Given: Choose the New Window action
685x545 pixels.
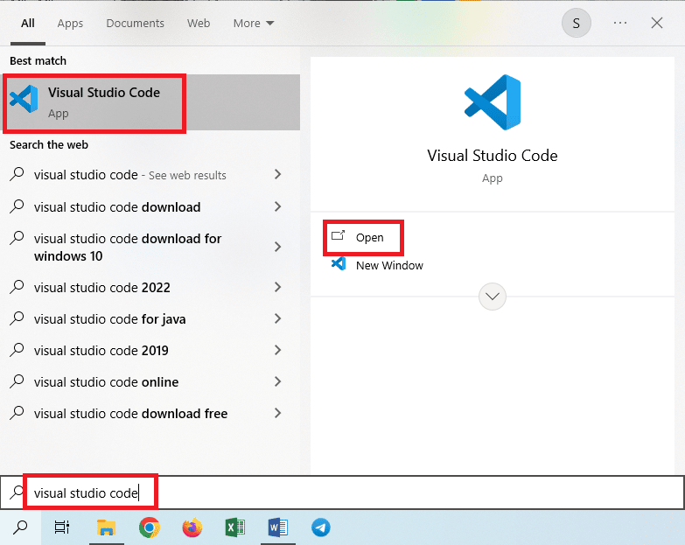Looking at the screenshot, I should coord(389,266).
